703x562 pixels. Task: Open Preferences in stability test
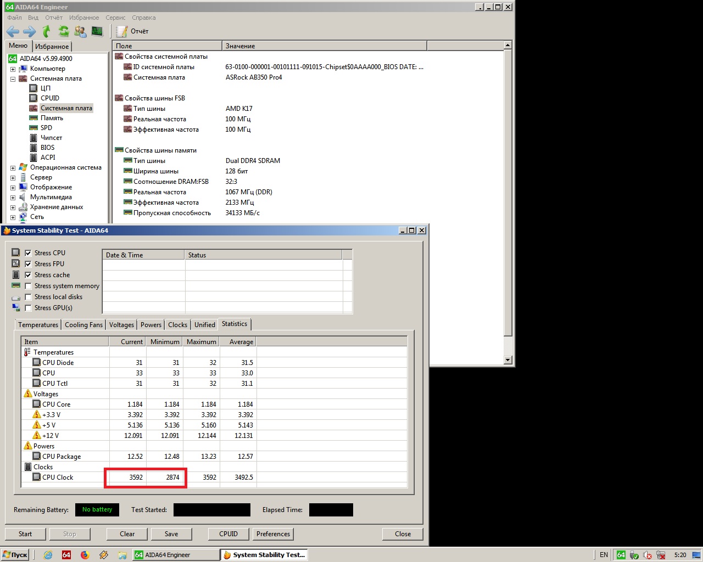(x=273, y=534)
